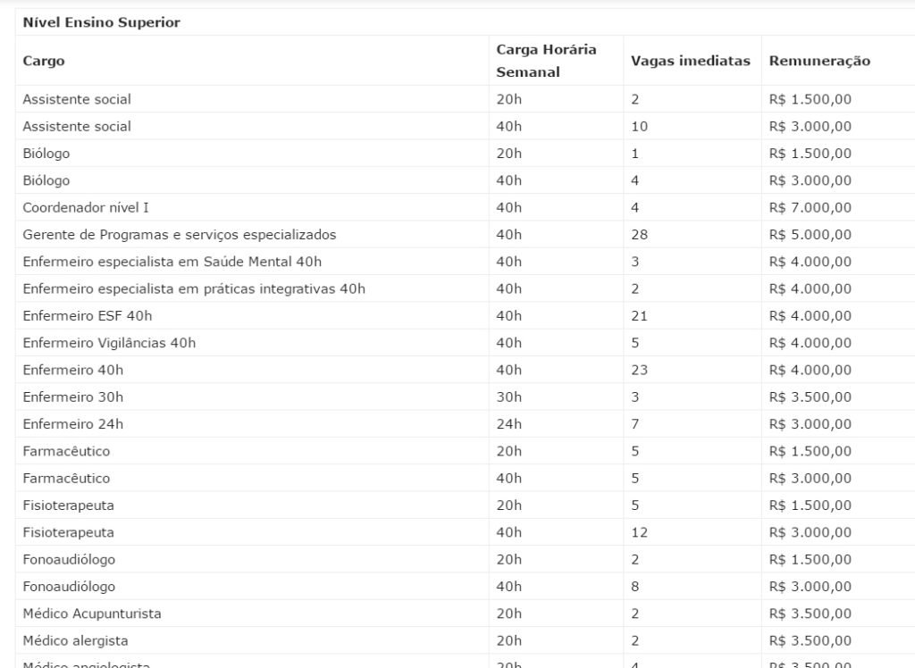Click 'Gerente de Programas e serviços especializados' cell
Image resolution: width=915 pixels, height=668 pixels.
tap(179, 235)
